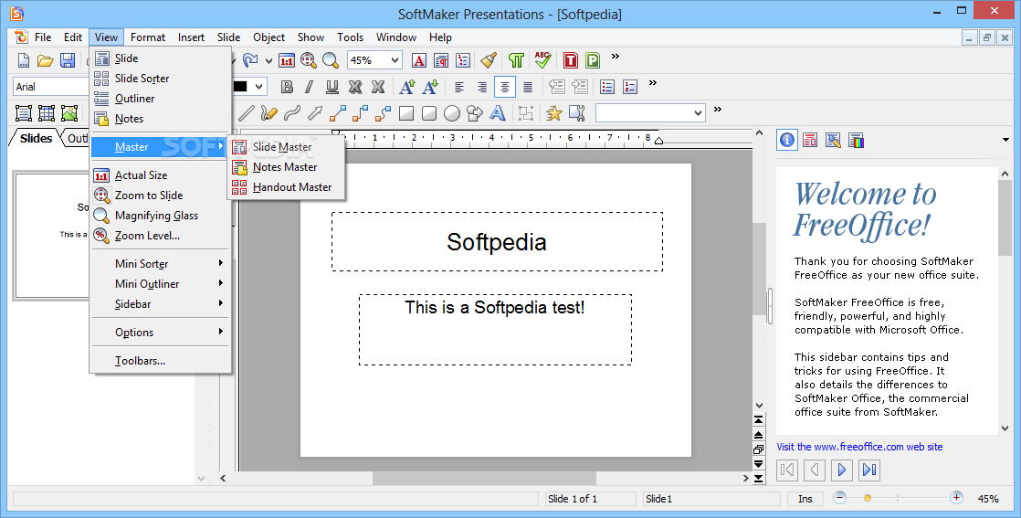The image size is (1021, 518).
Task: Activate Magnifying Glass toolbar icon
Action: pos(331,60)
